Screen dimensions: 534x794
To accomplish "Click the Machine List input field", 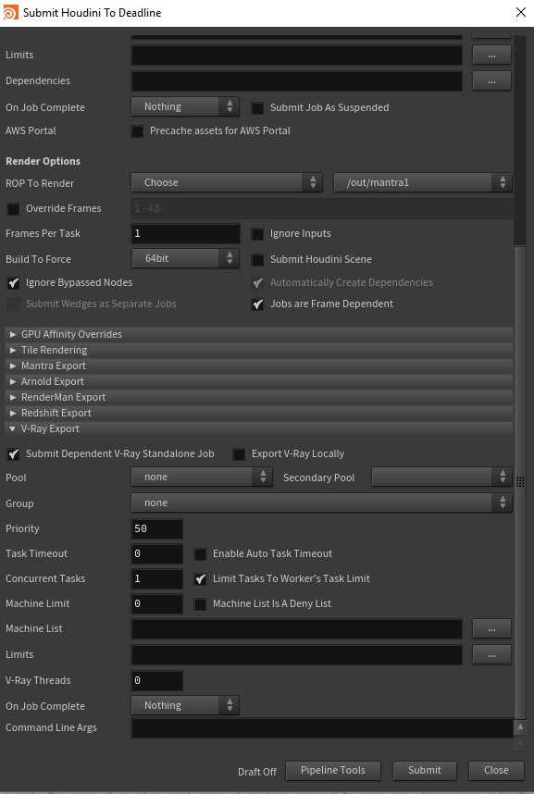I will [x=296, y=629].
